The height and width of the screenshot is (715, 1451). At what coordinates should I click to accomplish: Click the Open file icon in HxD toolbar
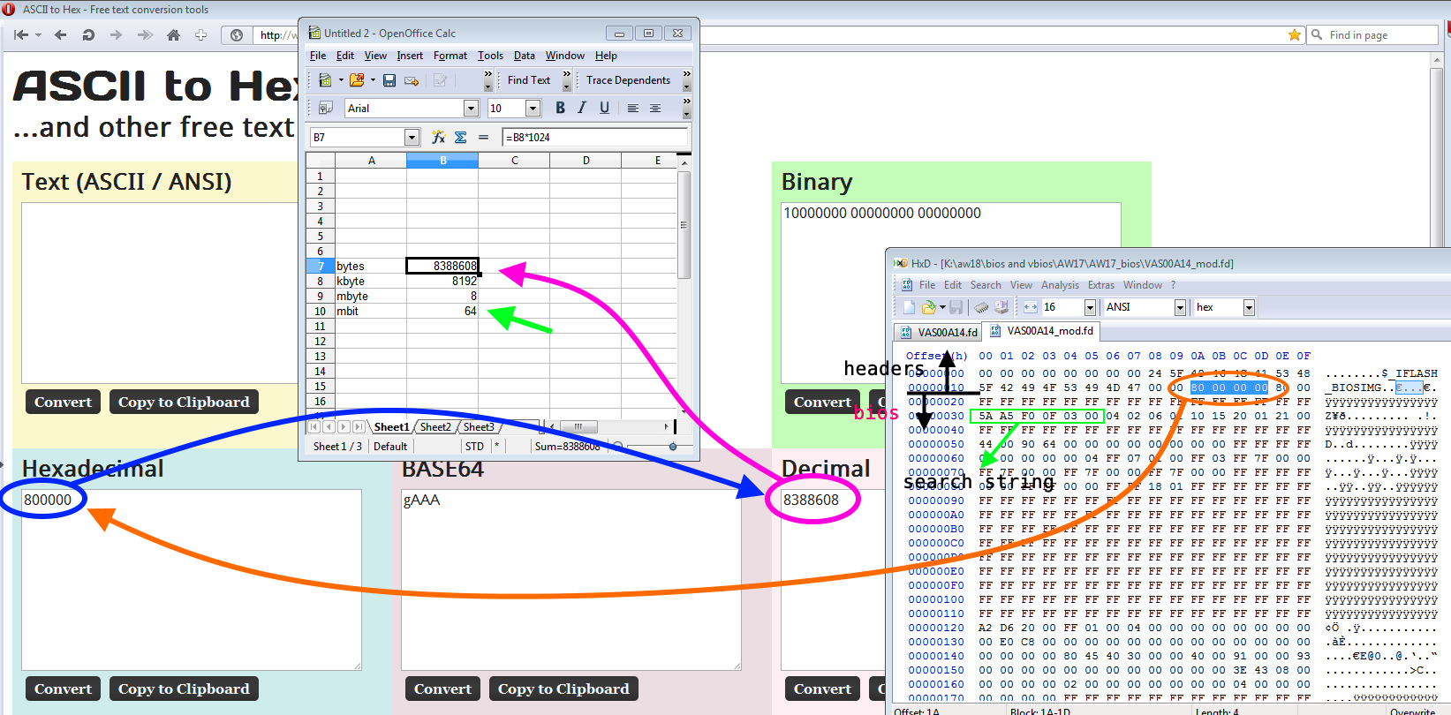[x=928, y=307]
